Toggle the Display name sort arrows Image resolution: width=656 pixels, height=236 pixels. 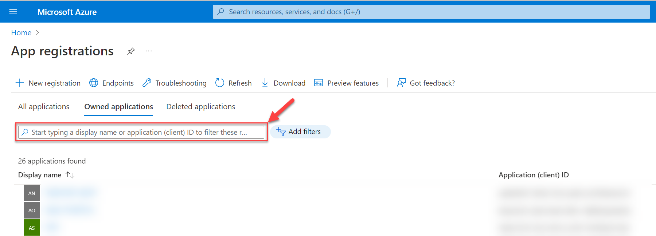pyautogui.click(x=70, y=175)
